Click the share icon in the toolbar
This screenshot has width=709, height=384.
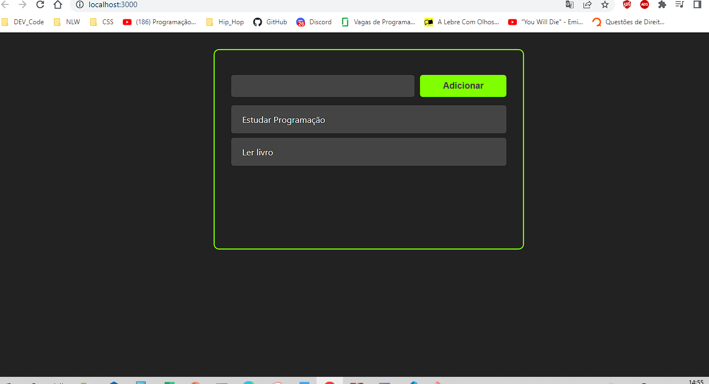[x=587, y=4]
